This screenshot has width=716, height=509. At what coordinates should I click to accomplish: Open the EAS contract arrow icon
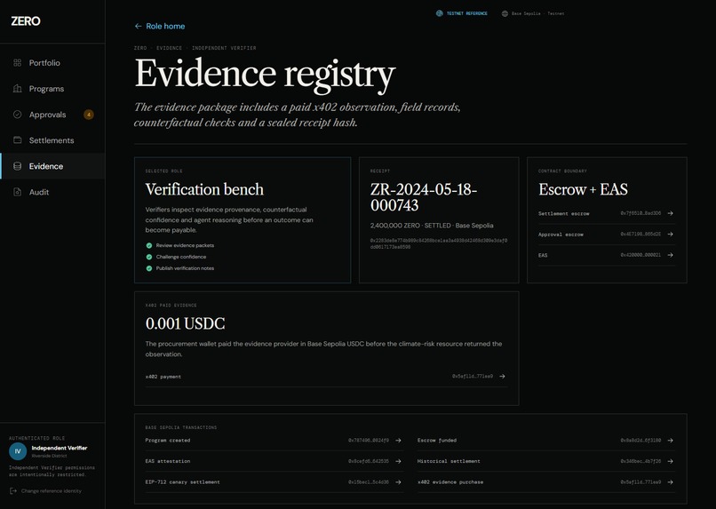click(671, 255)
